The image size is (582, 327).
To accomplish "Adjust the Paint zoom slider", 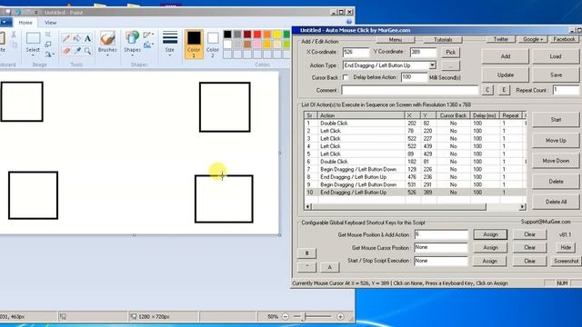I will tap(303, 317).
